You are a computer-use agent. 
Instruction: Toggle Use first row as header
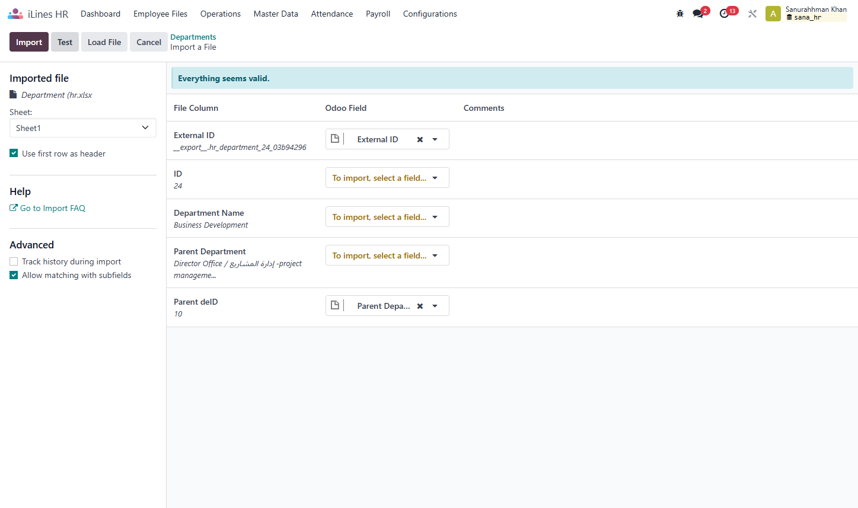(x=14, y=153)
